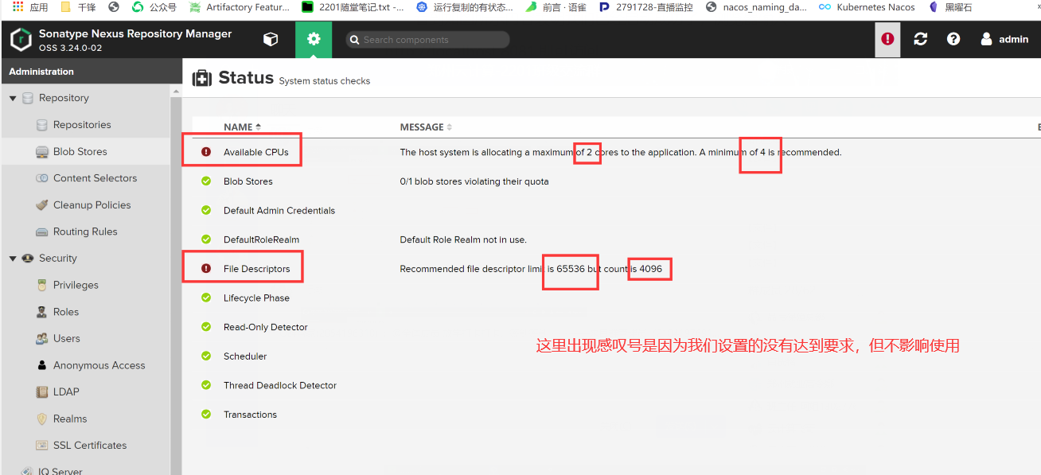Viewport: 1041px width, 475px height.
Task: Click the Users group icon
Action: coord(42,338)
